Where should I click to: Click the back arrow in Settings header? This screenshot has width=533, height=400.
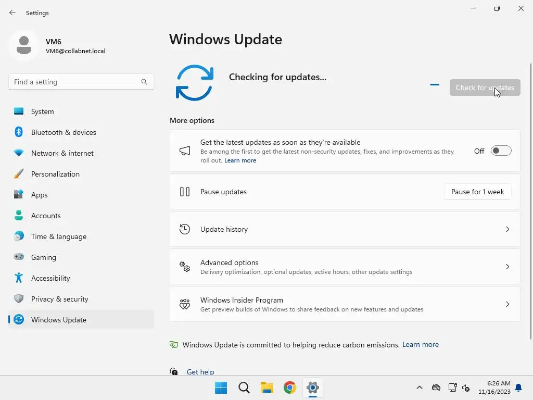[12, 12]
